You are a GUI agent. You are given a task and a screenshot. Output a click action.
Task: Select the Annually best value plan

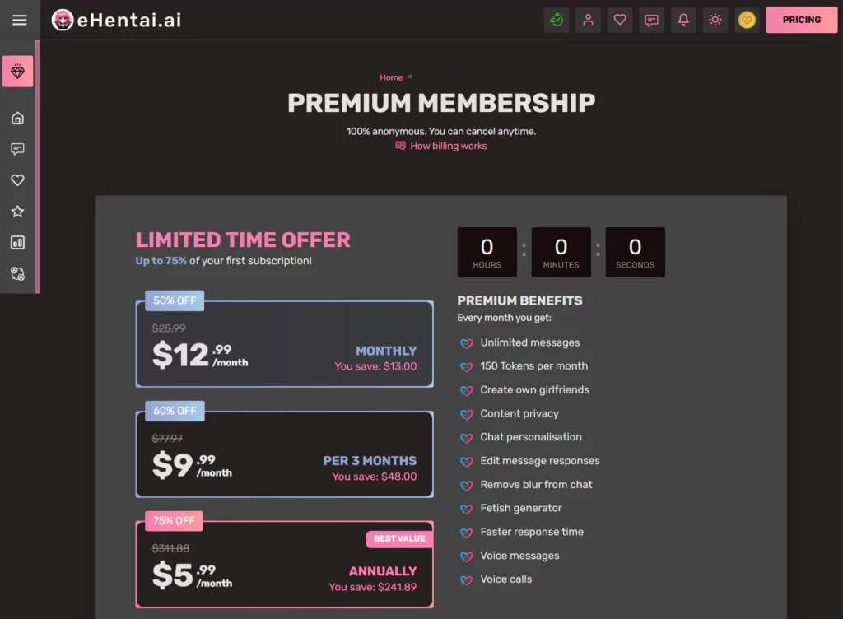click(284, 564)
